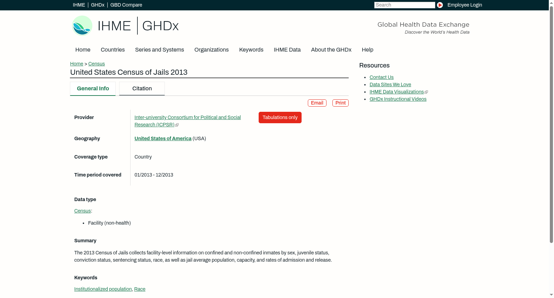Image resolution: width=554 pixels, height=298 pixels.
Task: Click the scrollbar up arrow
Action: pos(551,2)
